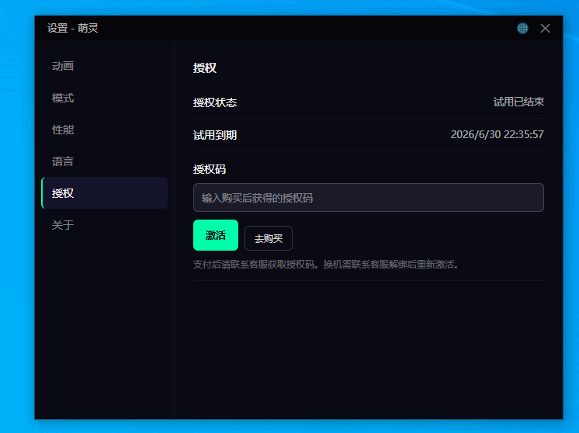Click the 授权码 label above input
This screenshot has height=433, width=579.
[x=210, y=169]
